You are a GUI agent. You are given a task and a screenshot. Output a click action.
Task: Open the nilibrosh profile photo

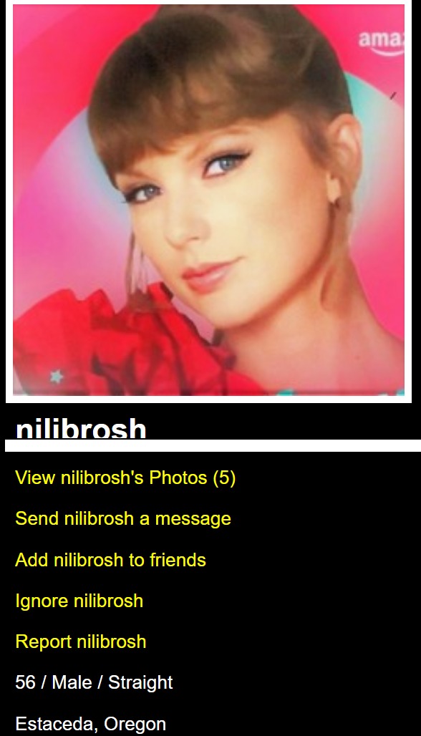pos(208,200)
